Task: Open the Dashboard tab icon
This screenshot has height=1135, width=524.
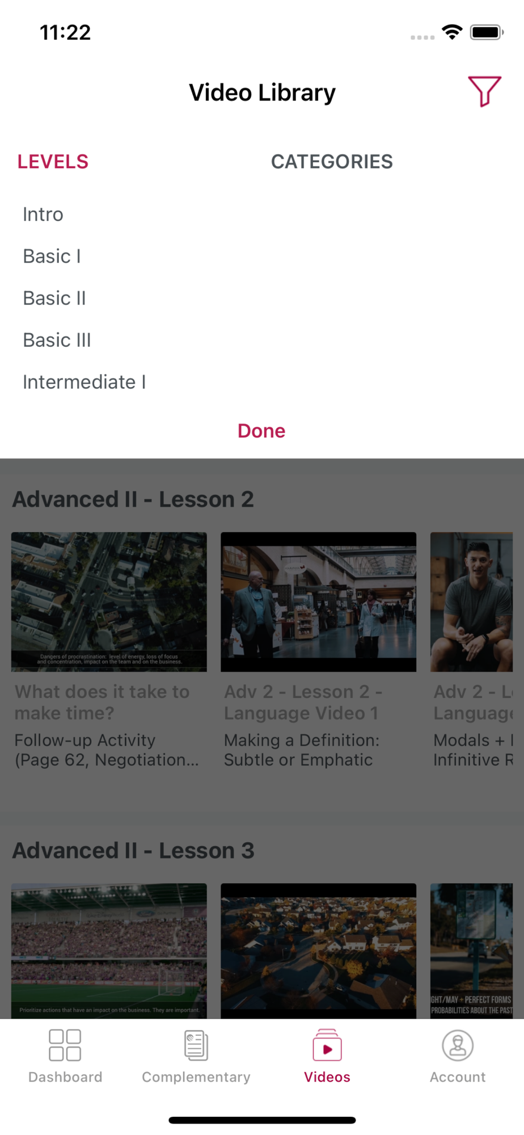Action: (x=65, y=1045)
